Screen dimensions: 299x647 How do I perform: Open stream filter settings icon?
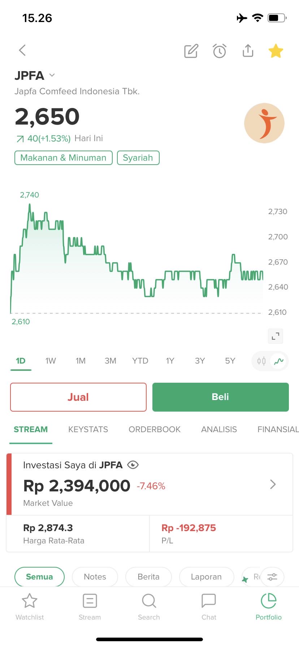coord(272,577)
